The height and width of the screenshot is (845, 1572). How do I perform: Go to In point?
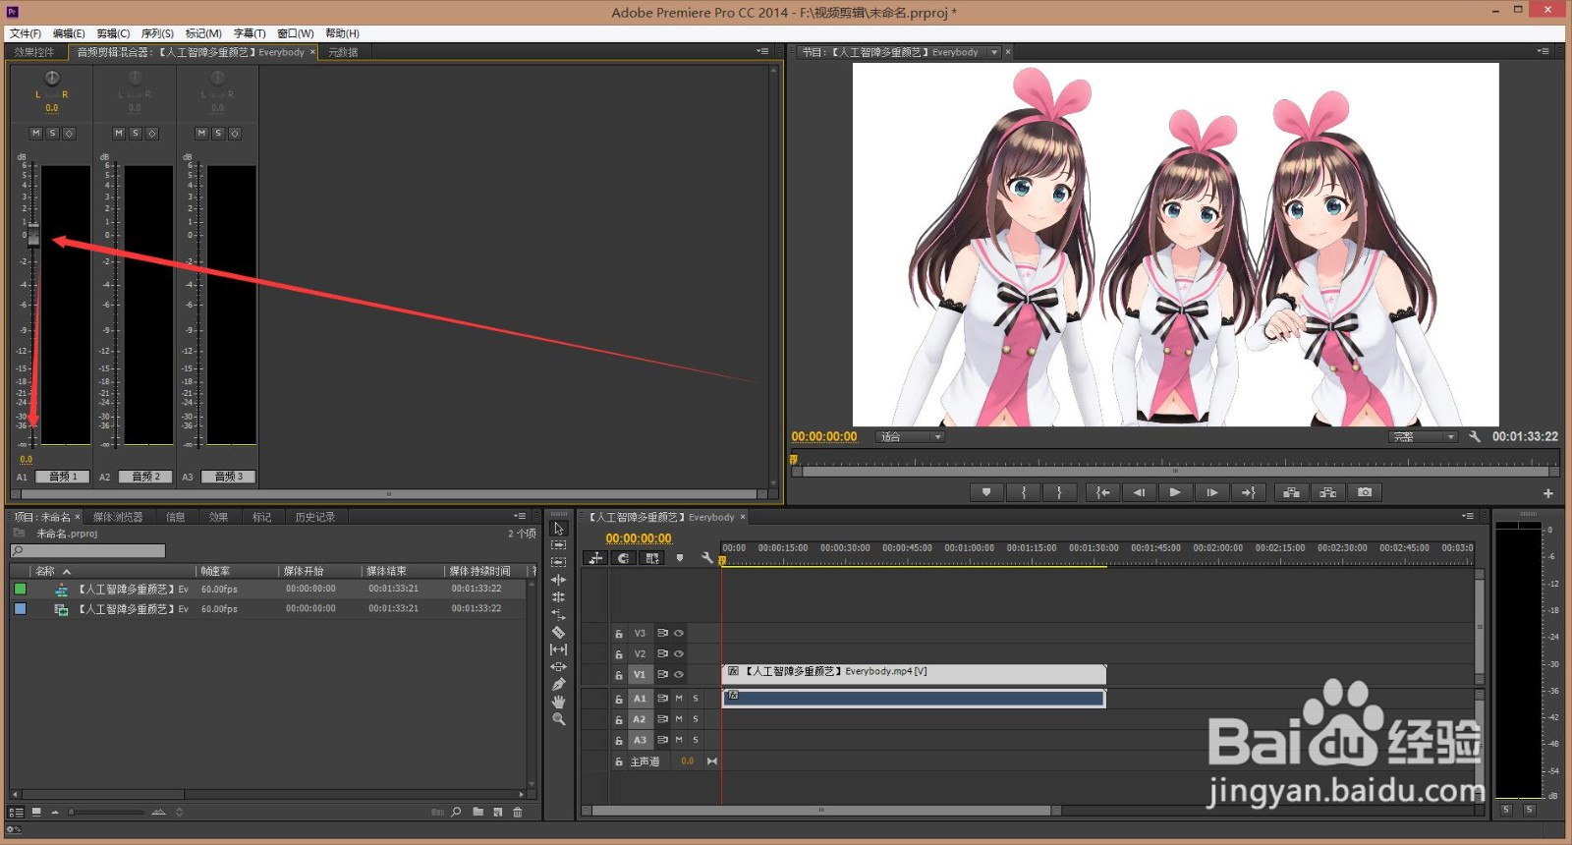tap(1103, 492)
